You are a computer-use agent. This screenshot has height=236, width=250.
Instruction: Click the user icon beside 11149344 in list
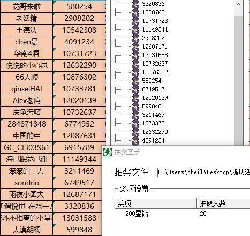click(135, 29)
